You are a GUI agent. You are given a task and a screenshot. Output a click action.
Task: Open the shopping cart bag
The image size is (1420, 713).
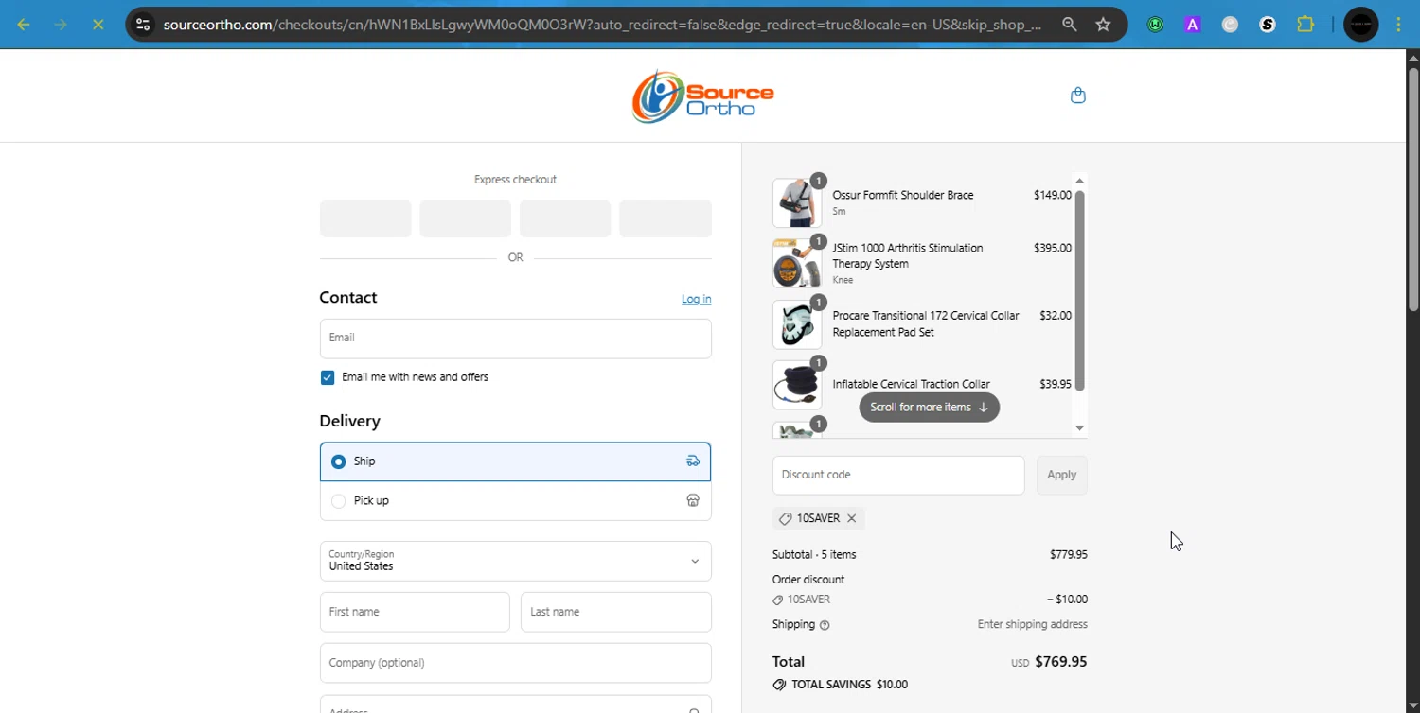pos(1077,96)
